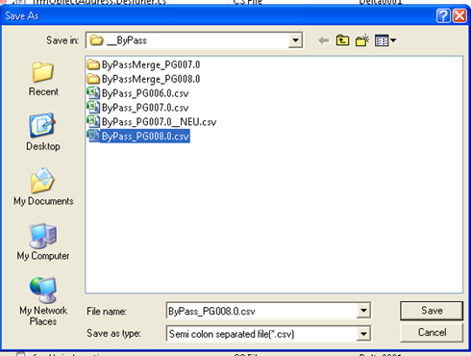471x356 pixels.
Task: Close the Save As dialog
Action: [459, 15]
